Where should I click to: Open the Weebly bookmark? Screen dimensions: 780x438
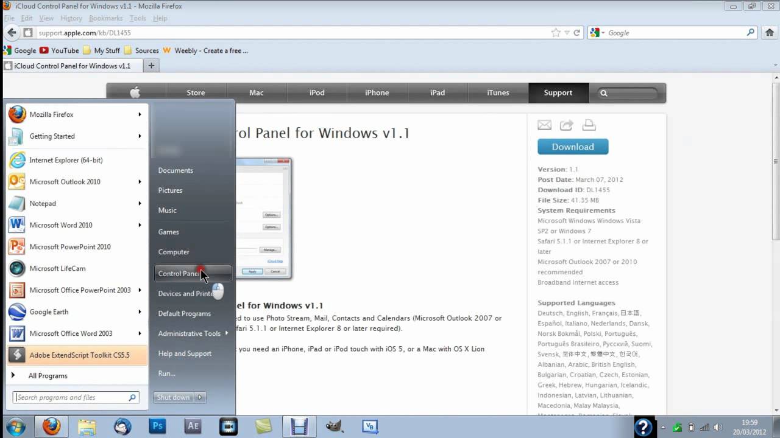pyautogui.click(x=205, y=50)
